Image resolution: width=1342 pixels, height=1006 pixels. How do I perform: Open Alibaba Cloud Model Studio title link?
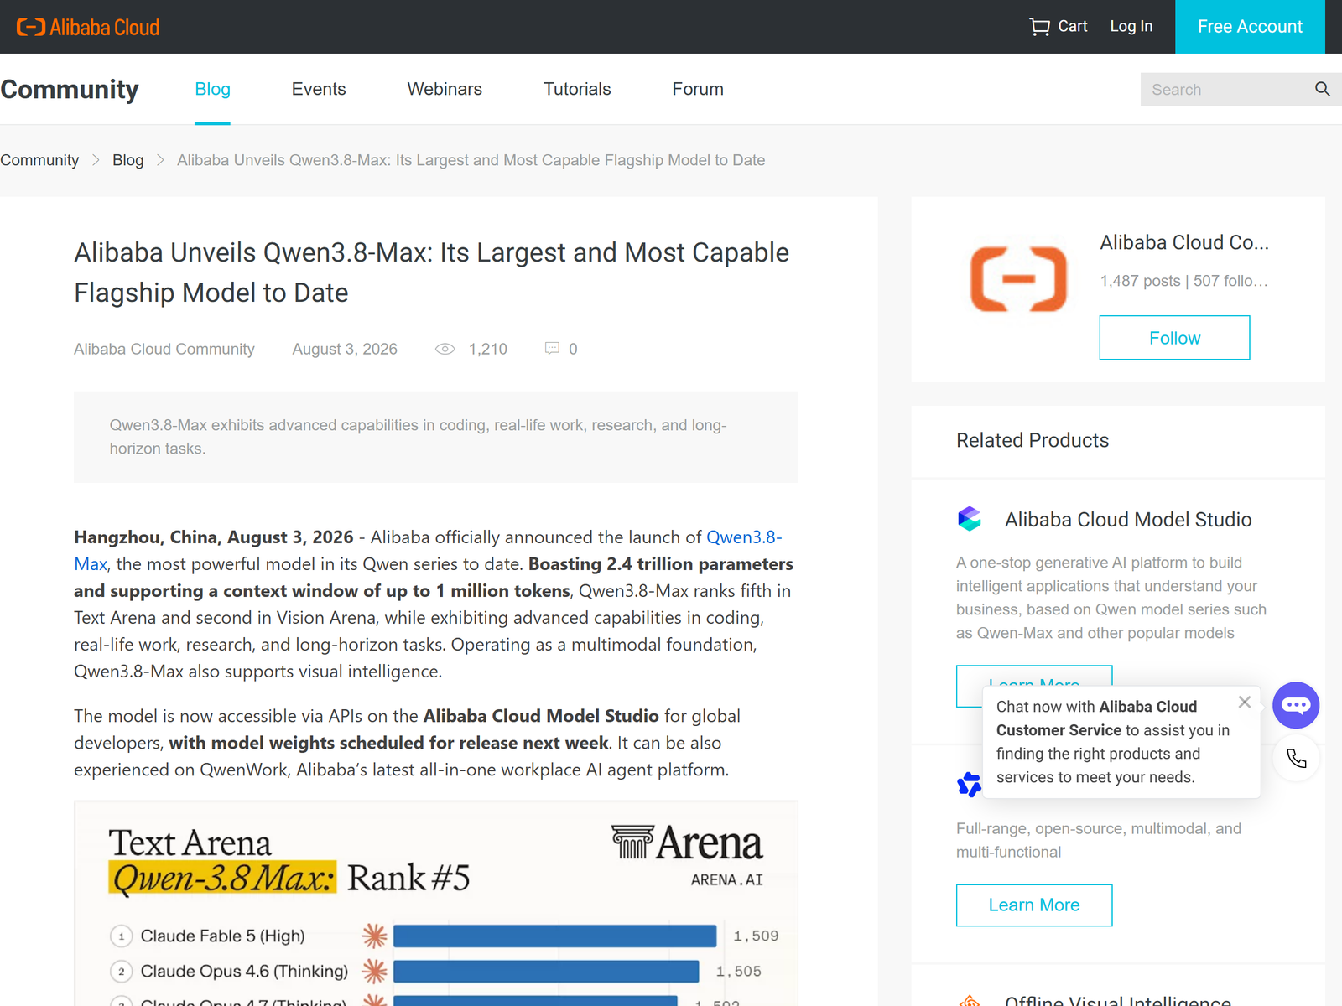coord(1128,520)
